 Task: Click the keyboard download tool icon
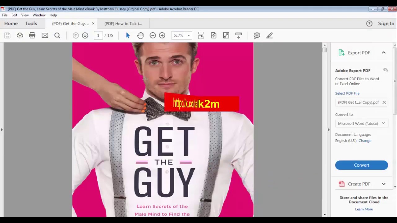tap(239, 36)
